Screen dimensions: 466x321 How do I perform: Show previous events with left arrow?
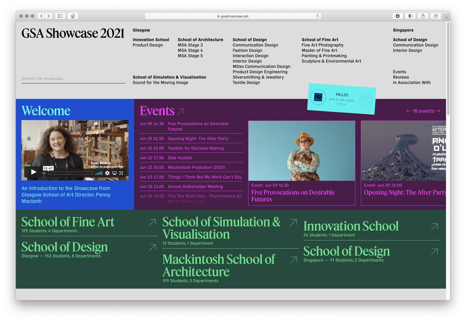point(409,111)
